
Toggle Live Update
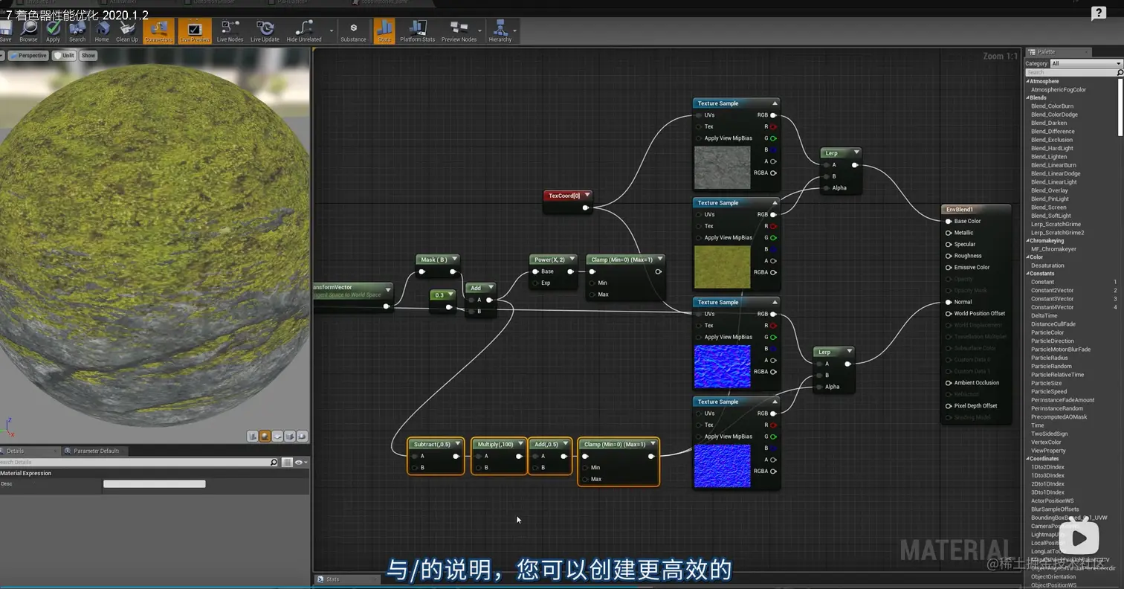(x=265, y=30)
